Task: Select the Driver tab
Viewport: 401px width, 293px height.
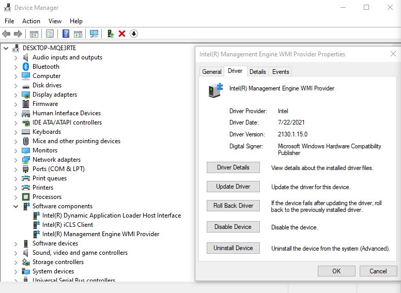Action: (235, 71)
